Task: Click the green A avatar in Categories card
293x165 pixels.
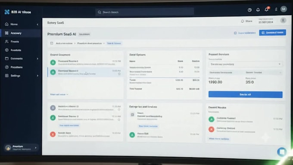Action: [x=132, y=135]
